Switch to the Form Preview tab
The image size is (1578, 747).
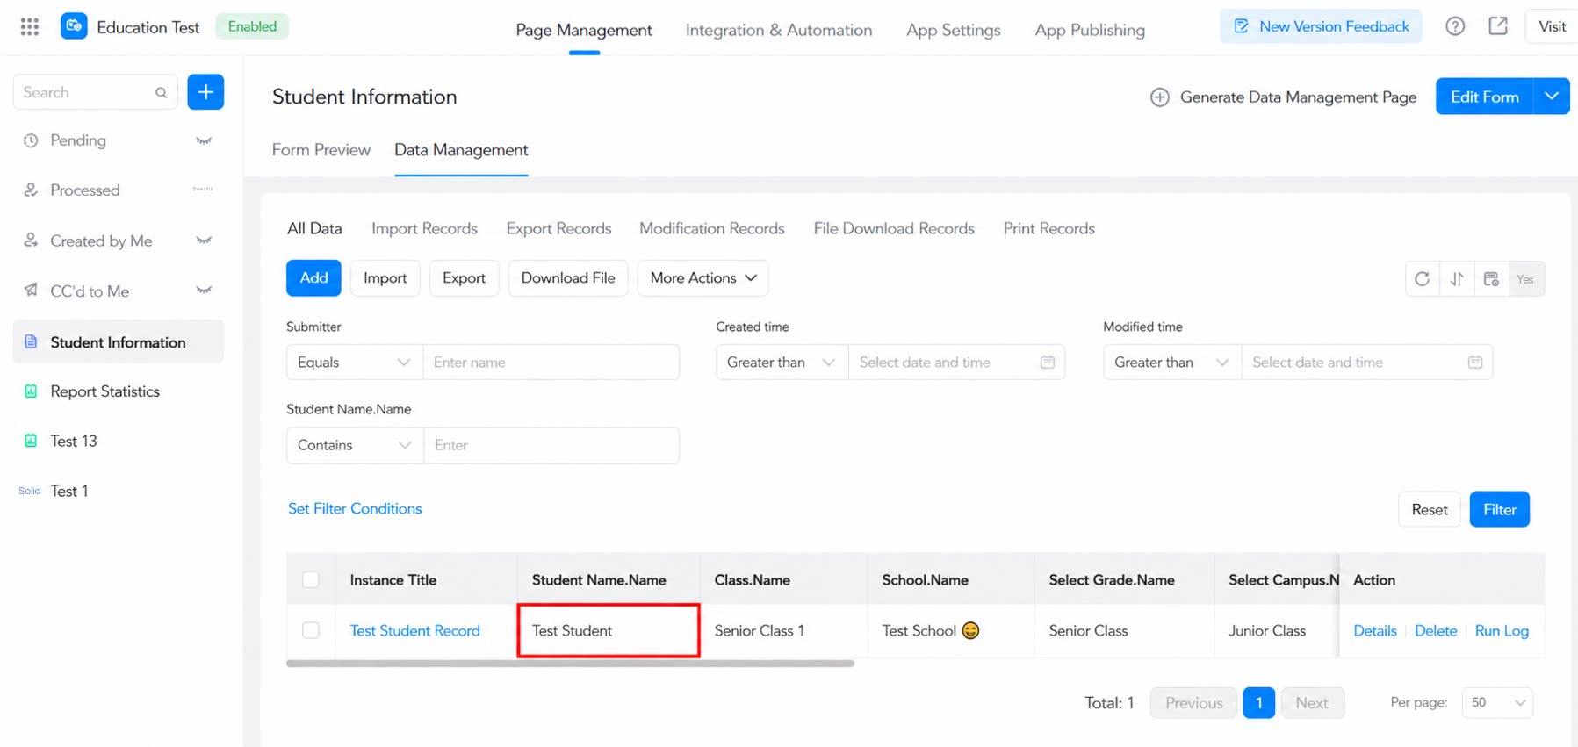[x=321, y=150]
